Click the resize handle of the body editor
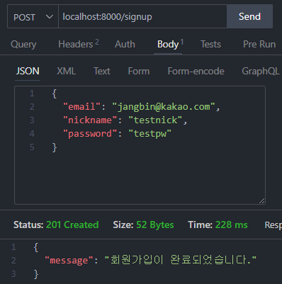282x284 pixels. 261,201
